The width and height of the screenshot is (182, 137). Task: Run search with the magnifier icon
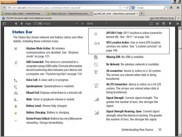165,8
